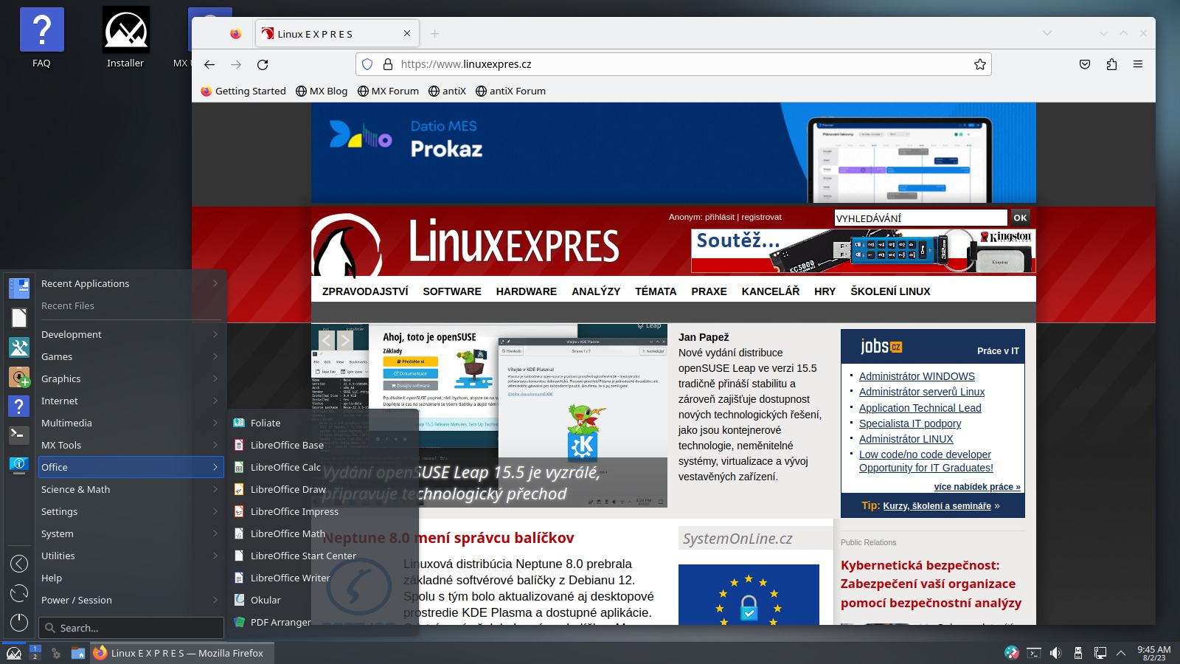Reload the current page

click(263, 64)
